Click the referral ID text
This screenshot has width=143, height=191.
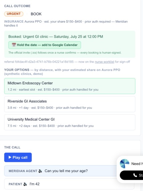click(39, 62)
